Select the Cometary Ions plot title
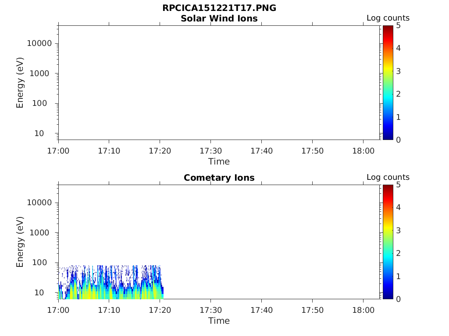449x336 pixels. pos(219,178)
